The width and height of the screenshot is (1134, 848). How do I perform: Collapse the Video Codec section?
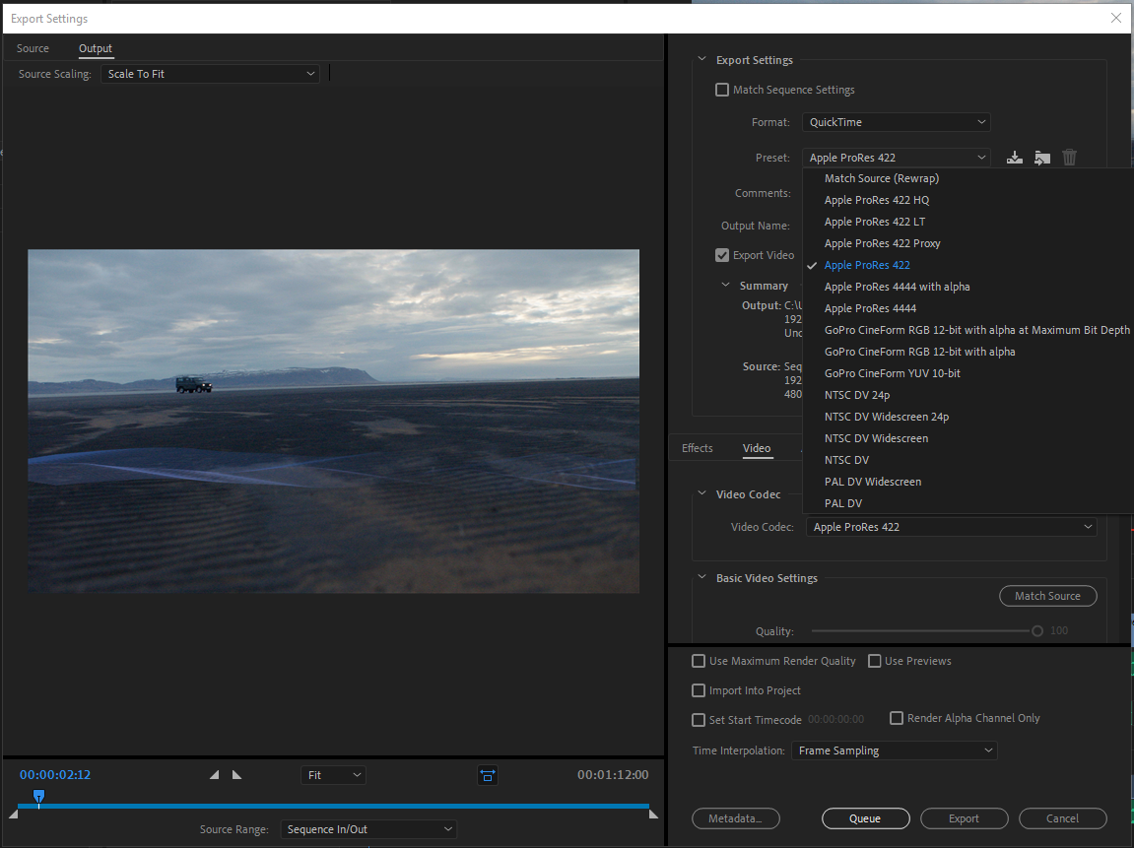coord(701,493)
